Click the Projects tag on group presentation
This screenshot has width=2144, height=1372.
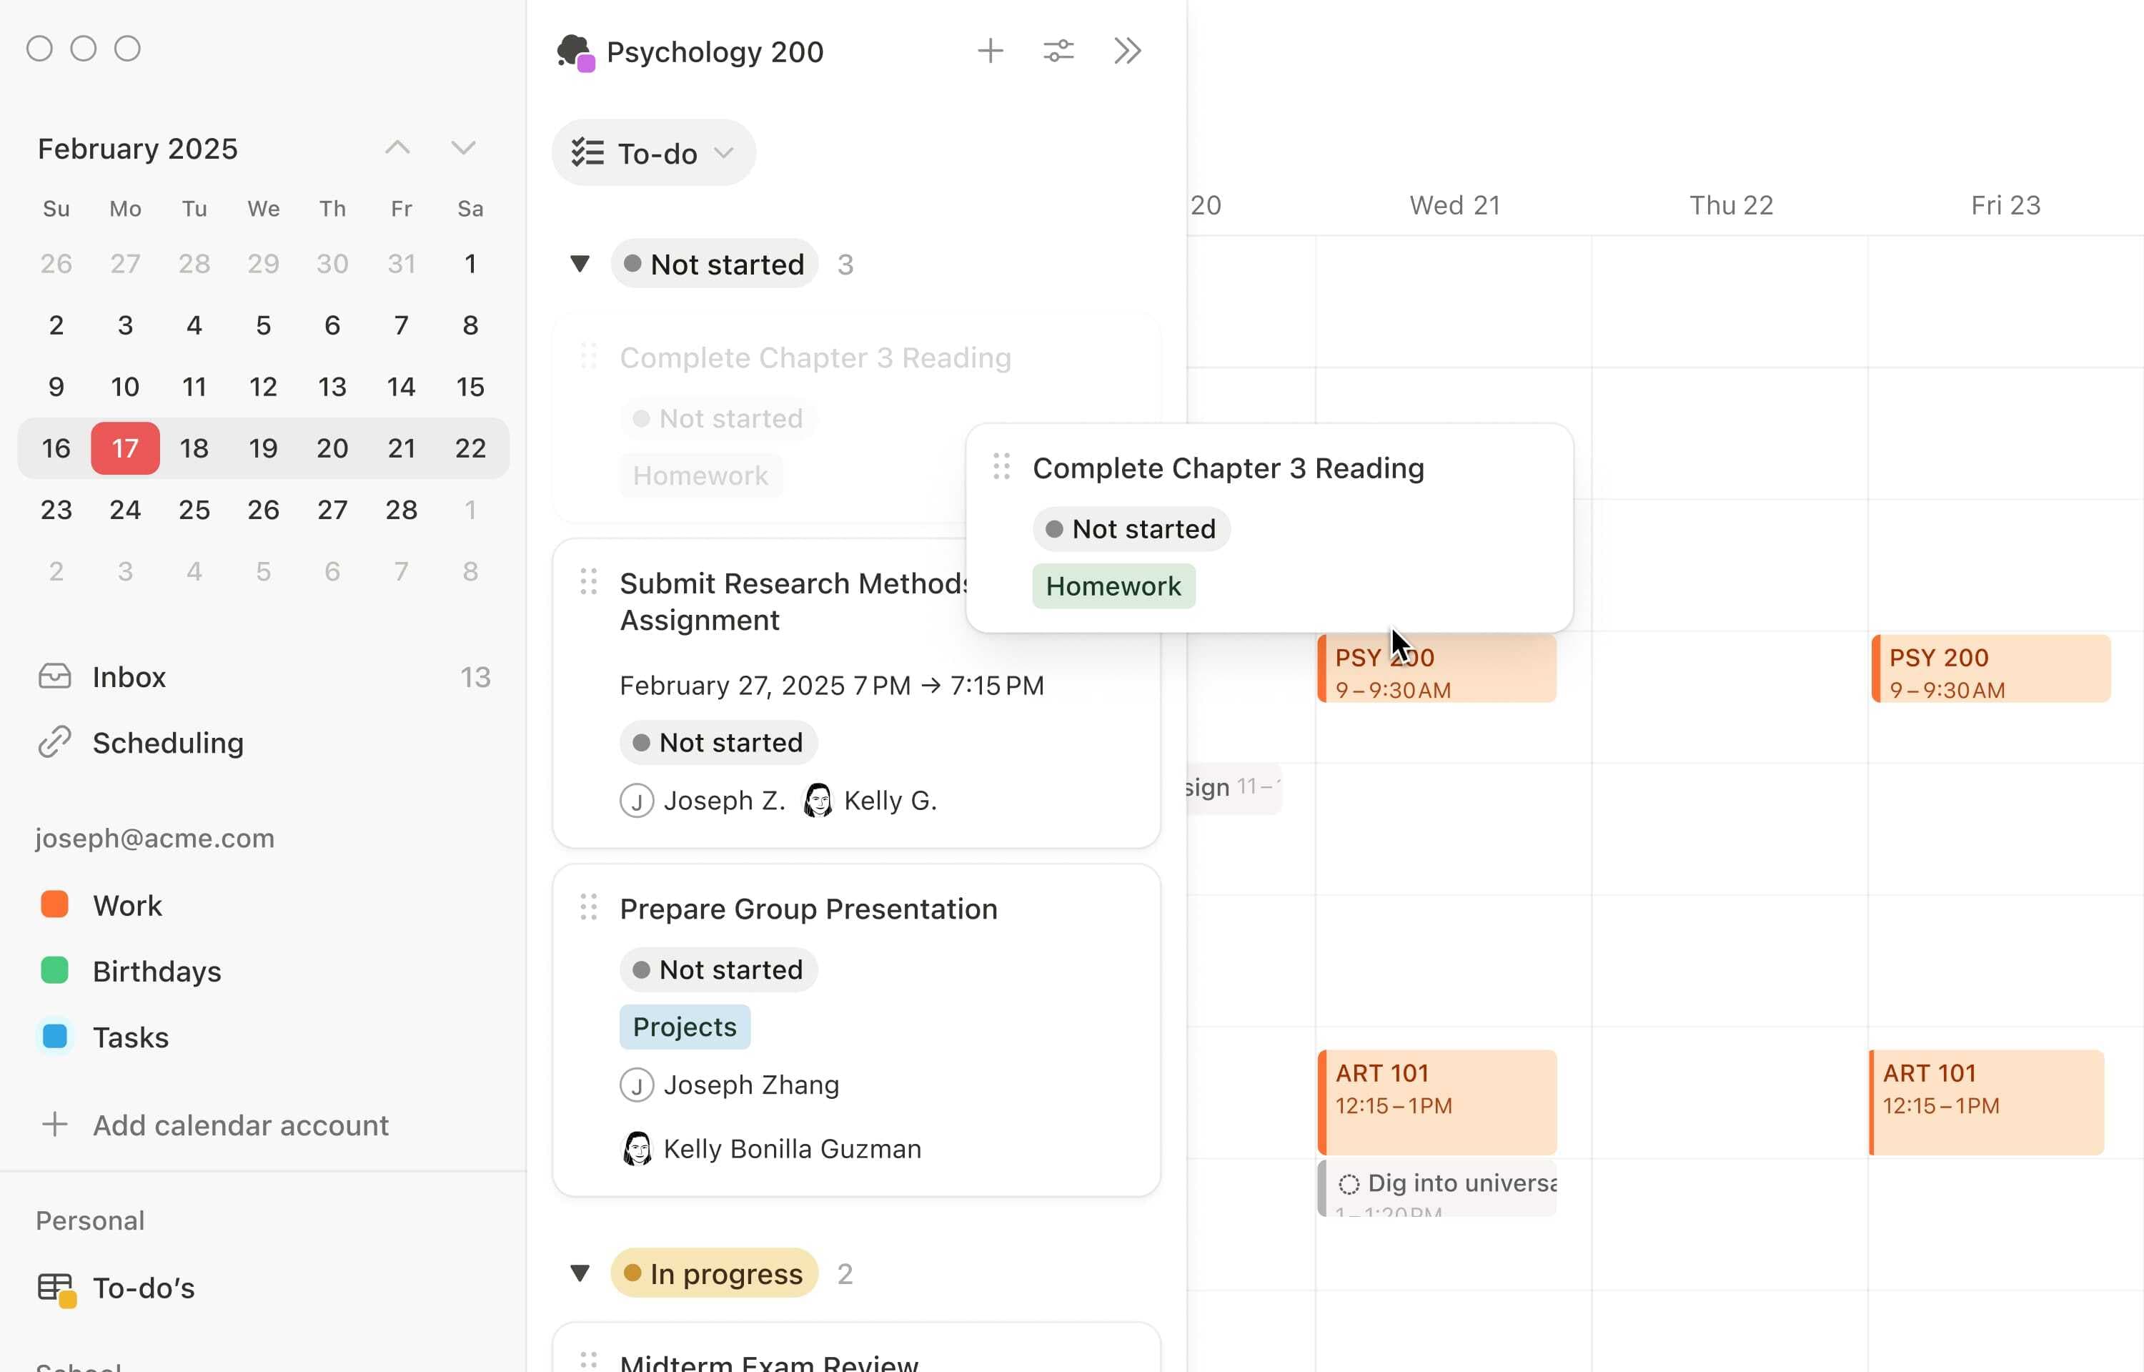point(685,1027)
